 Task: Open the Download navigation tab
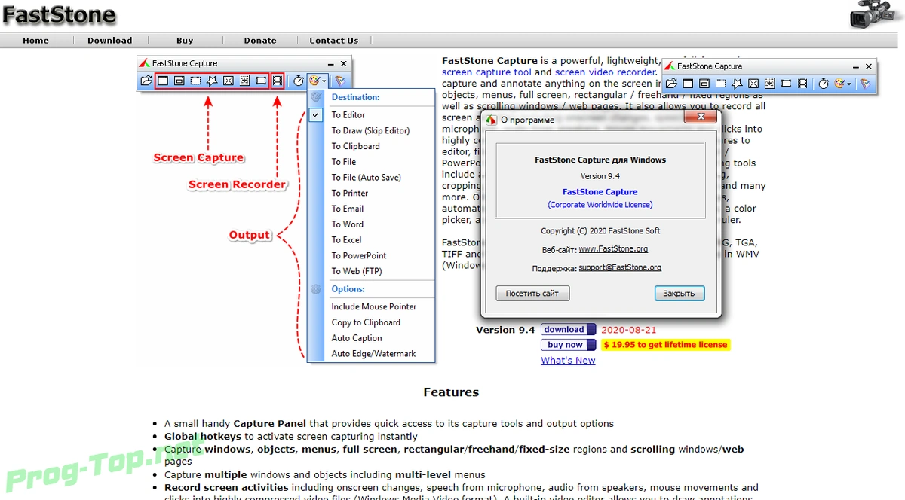[x=110, y=41]
